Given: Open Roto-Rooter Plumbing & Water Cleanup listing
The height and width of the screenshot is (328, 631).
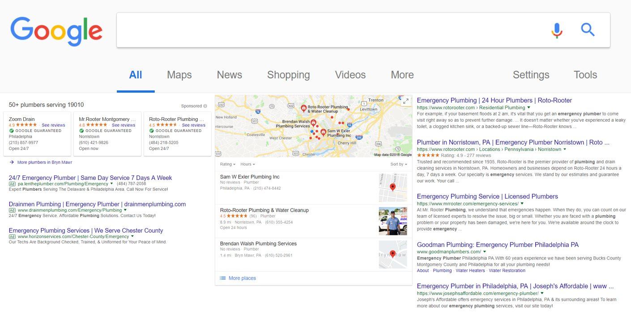Looking at the screenshot, I should [x=264, y=210].
